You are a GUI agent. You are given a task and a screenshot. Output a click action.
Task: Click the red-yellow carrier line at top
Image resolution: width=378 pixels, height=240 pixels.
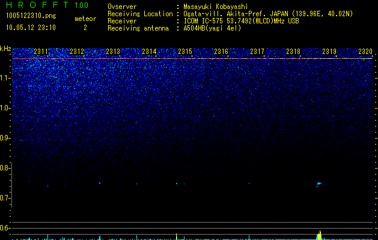[192, 58]
